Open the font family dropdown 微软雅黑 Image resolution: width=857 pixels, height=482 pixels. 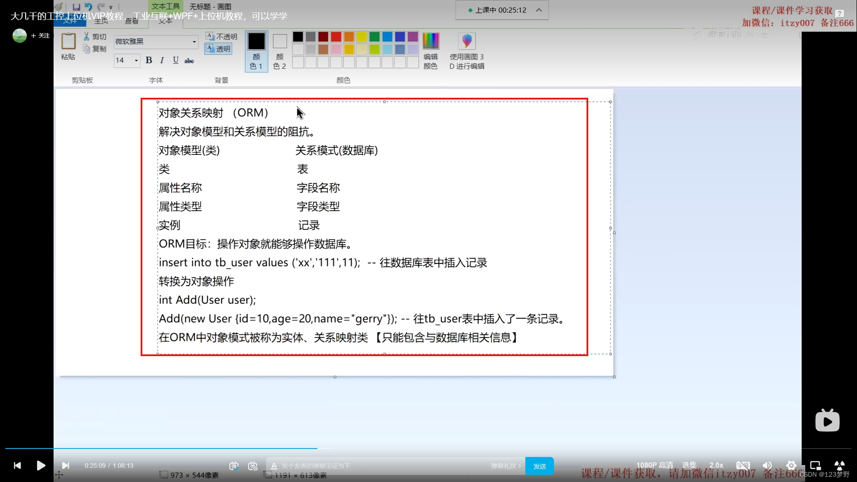(x=194, y=42)
